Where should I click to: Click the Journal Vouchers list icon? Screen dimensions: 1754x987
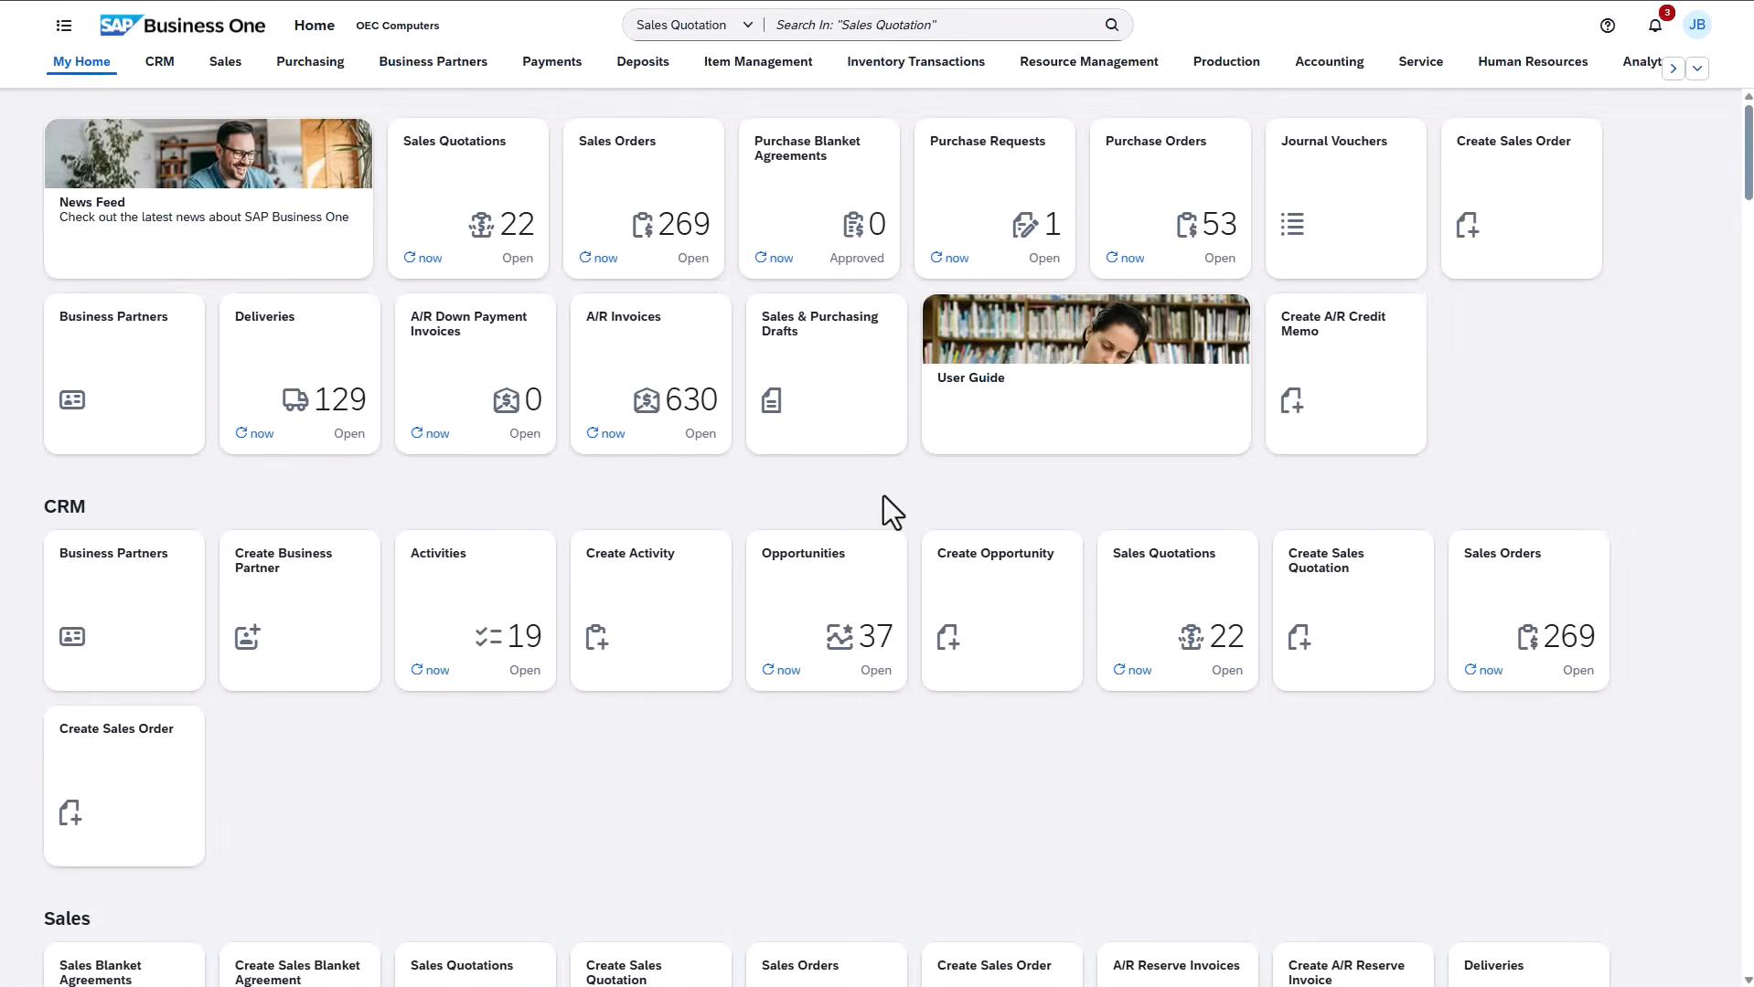[1292, 224]
